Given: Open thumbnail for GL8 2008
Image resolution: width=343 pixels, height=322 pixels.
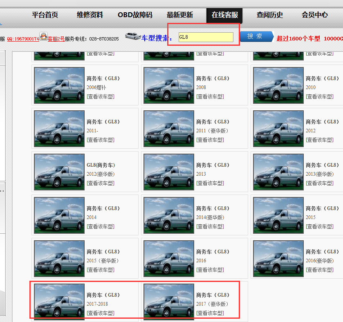Looking at the screenshot, I should coord(169,85).
